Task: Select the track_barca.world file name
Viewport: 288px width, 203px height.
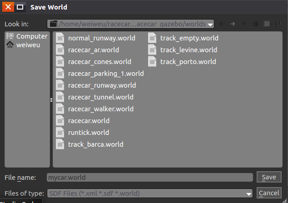Action: click(96, 144)
